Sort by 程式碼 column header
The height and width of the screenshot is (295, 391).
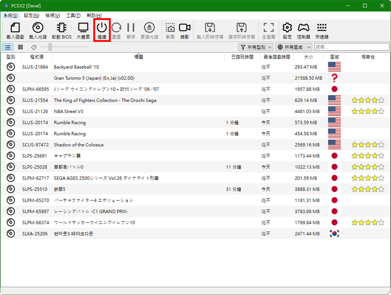pyautogui.click(x=36, y=57)
